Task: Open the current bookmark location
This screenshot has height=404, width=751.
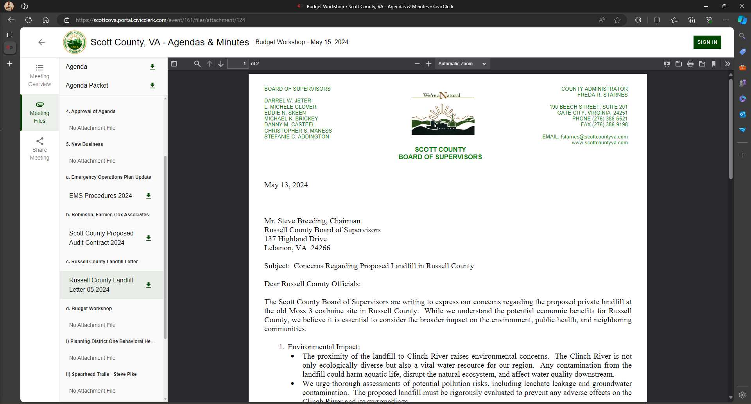Action: 714,64
